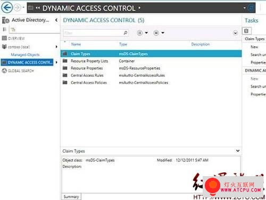
Task: Select contoso (local) node
Action: tap(19, 47)
